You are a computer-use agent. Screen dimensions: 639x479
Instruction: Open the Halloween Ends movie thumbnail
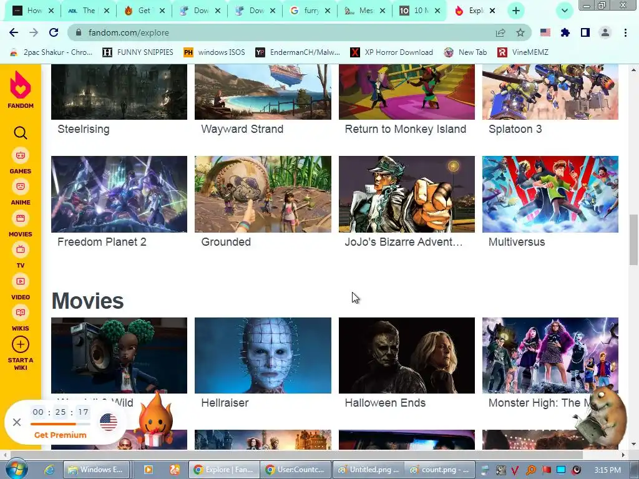(x=407, y=355)
